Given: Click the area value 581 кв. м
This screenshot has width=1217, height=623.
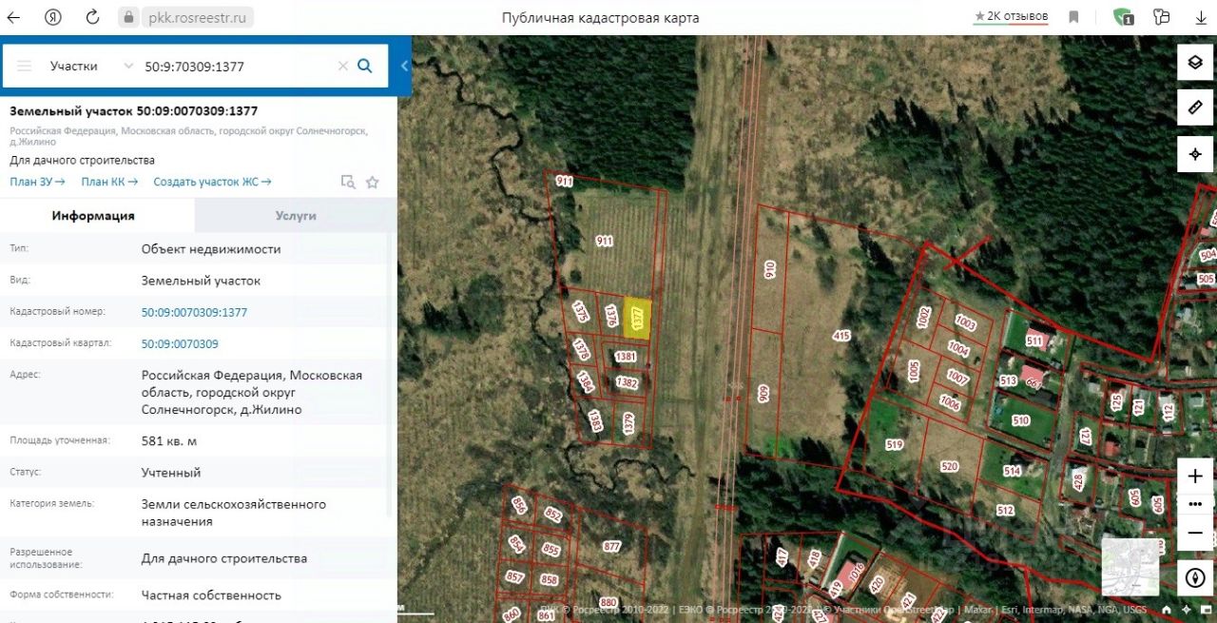Looking at the screenshot, I should (x=169, y=441).
